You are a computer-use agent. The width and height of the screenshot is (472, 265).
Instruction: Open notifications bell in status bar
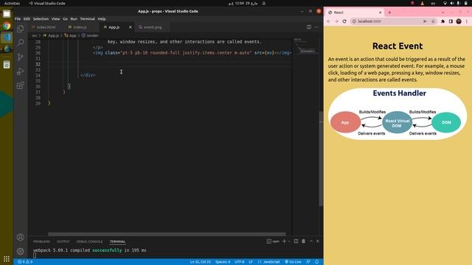(316, 262)
